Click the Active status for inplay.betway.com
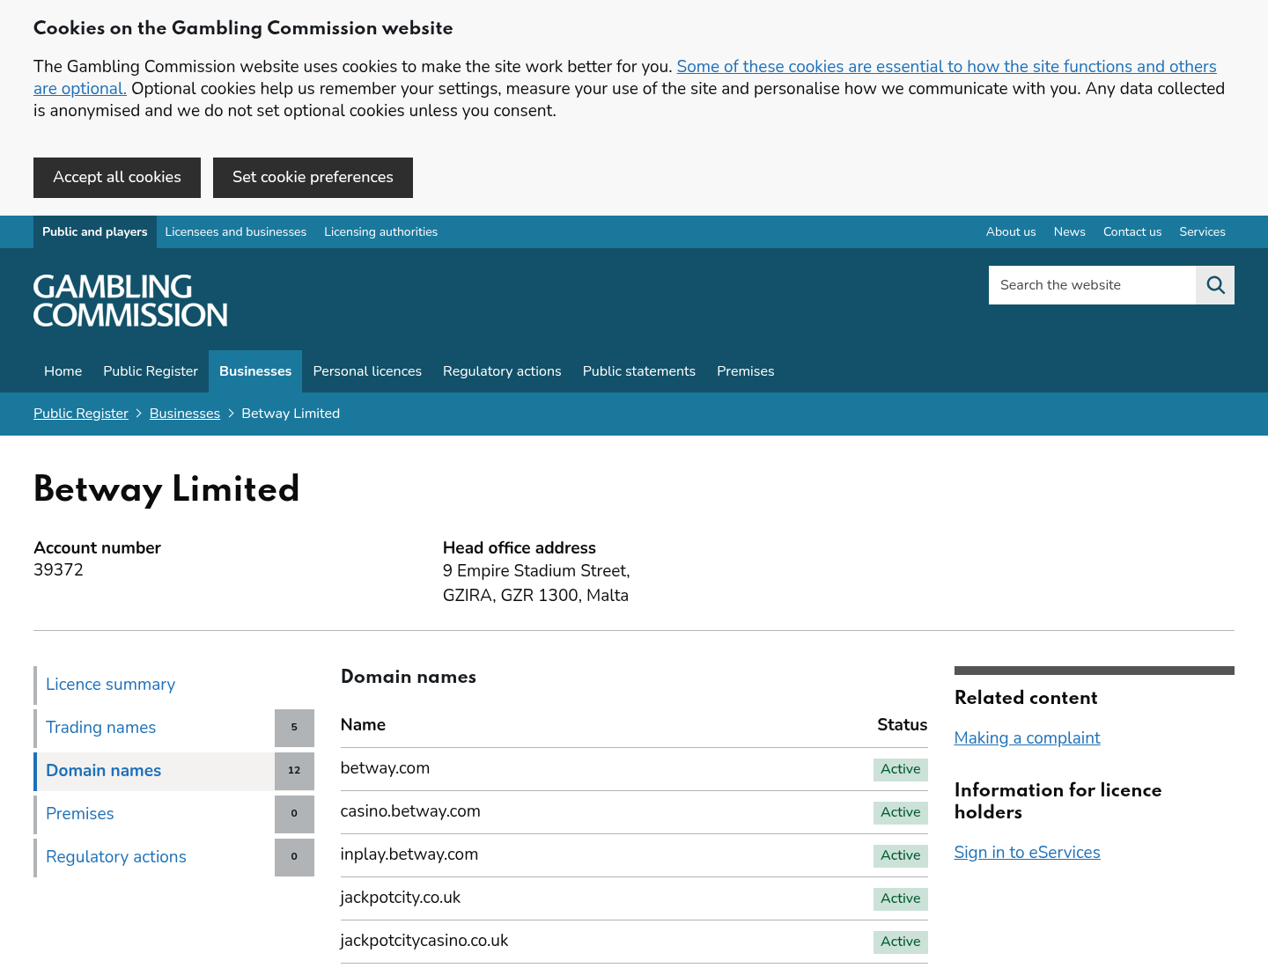Image resolution: width=1268 pixels, height=968 pixels. tap(900, 855)
